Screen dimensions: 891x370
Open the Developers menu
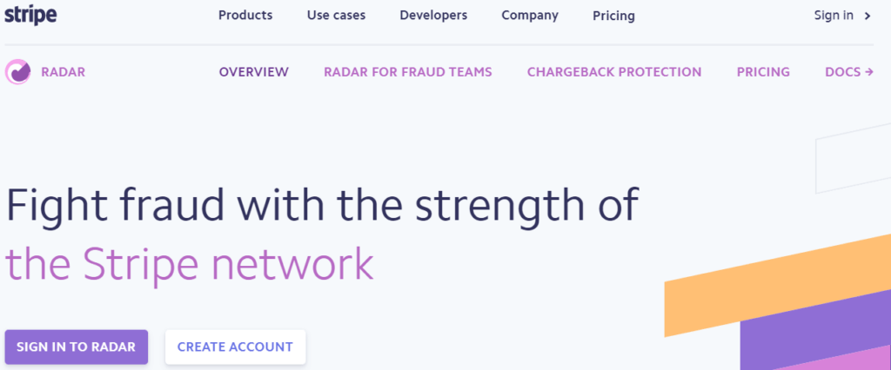(433, 16)
